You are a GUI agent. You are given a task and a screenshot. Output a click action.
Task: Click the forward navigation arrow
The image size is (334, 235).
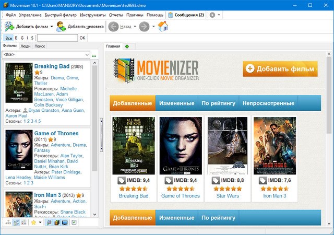click(145, 26)
